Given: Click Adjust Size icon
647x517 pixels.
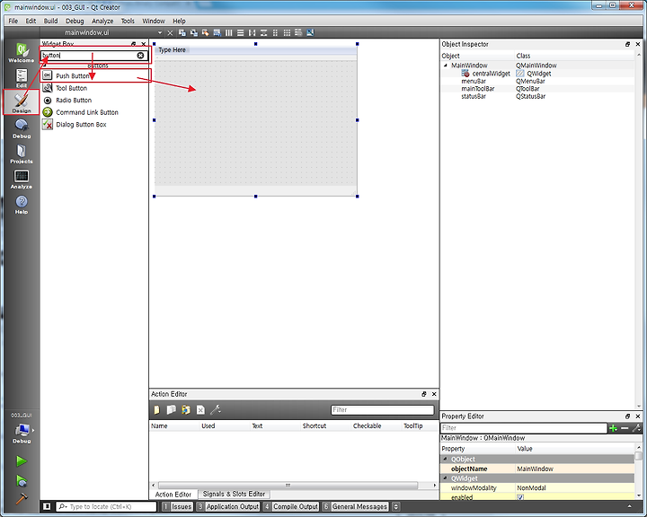Looking at the screenshot, I should (x=310, y=32).
